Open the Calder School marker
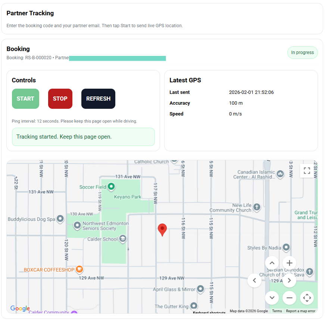325x323 pixels. [123, 238]
